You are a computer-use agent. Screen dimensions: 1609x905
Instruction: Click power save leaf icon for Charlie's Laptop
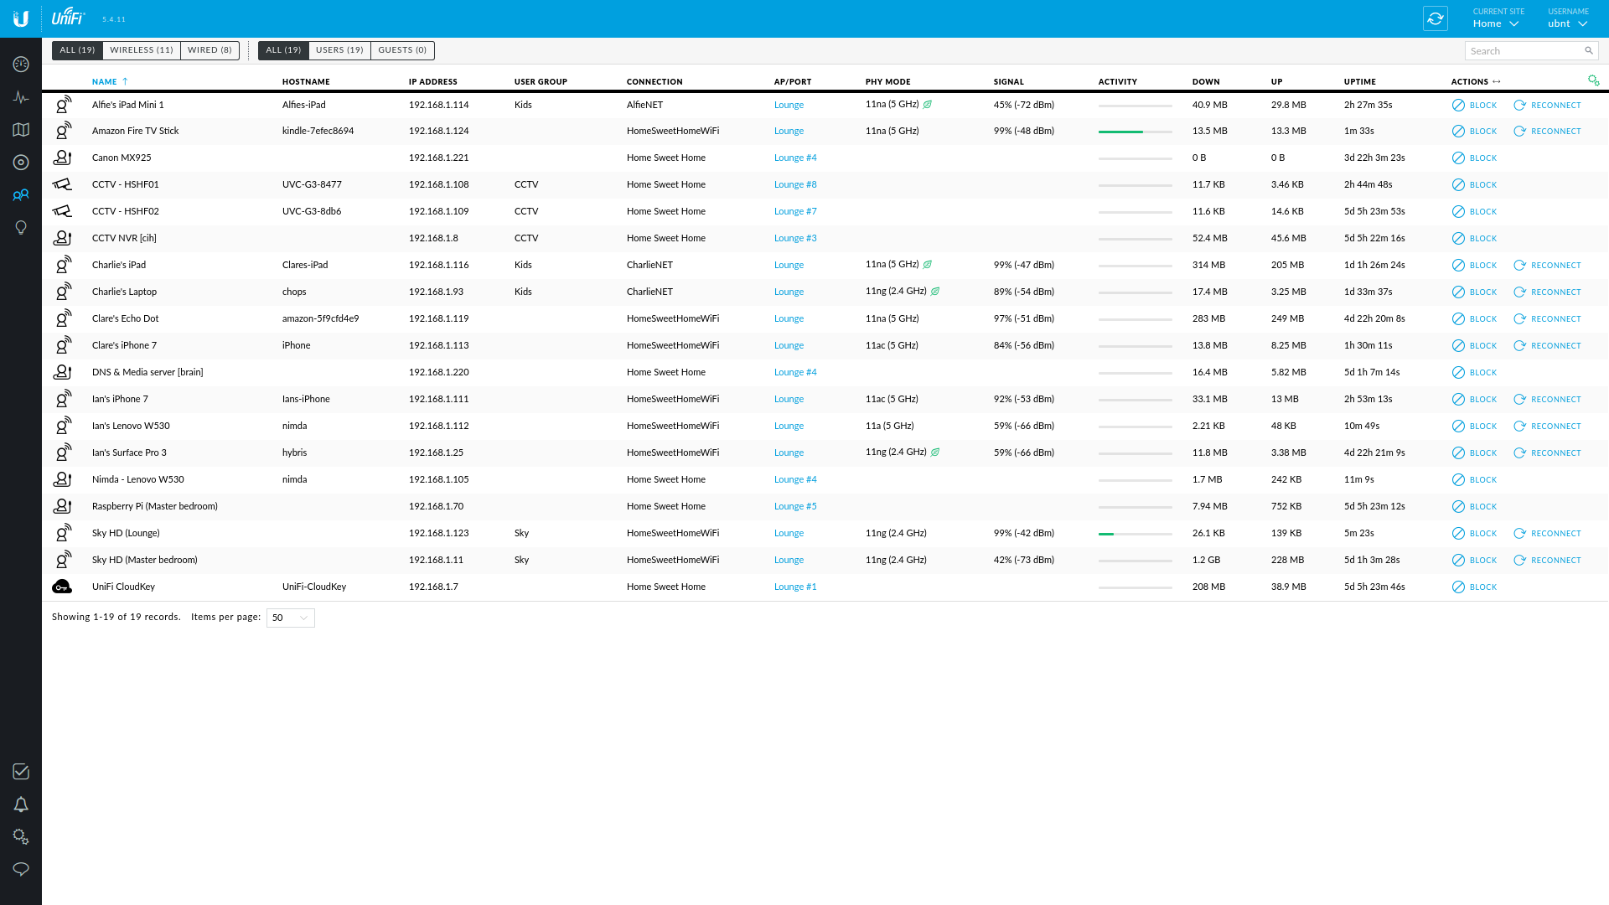click(935, 292)
